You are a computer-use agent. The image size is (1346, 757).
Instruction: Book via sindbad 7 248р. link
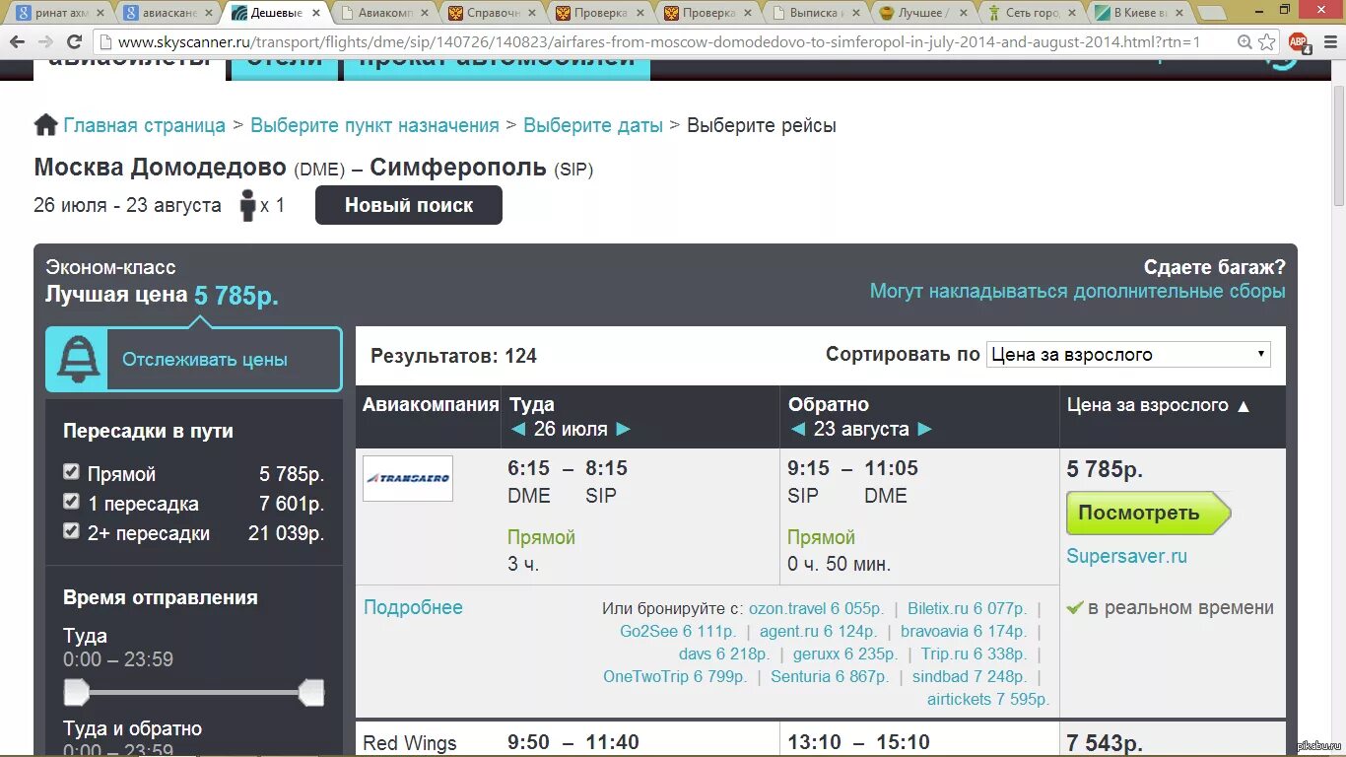click(x=970, y=676)
